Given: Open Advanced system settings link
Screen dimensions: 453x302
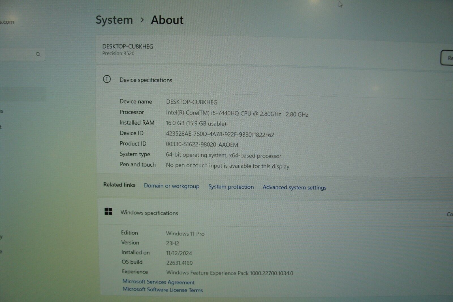Looking at the screenshot, I should 294,187.
